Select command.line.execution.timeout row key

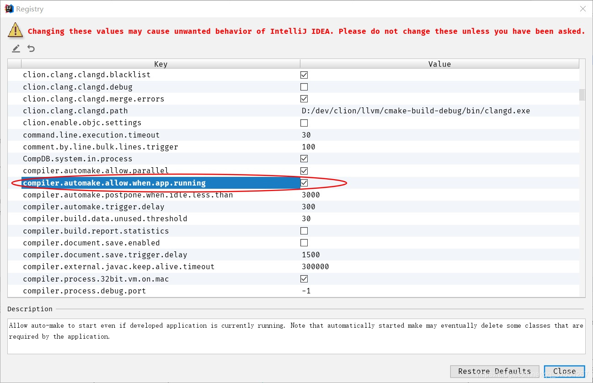[x=91, y=135]
